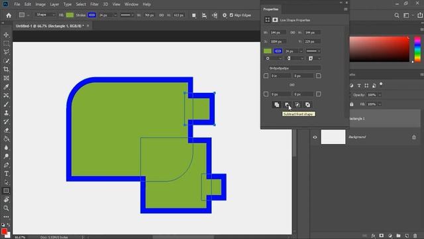Open stroke line join dropdown in Properties
Screen dimensions: 424x239
pos(315,58)
